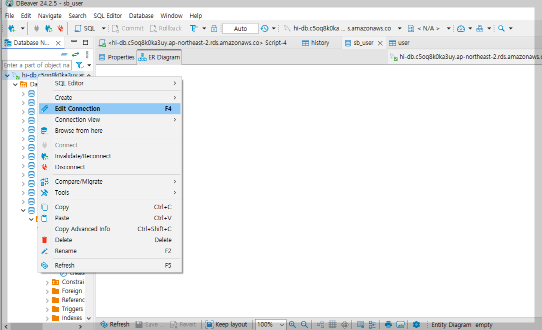
Task: Click the red trash icon beside Delete
Action: point(44,240)
